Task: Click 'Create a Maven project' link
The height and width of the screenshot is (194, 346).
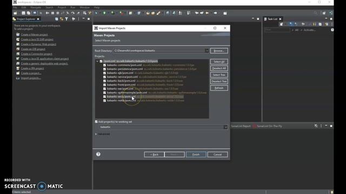Action: tap(34, 34)
